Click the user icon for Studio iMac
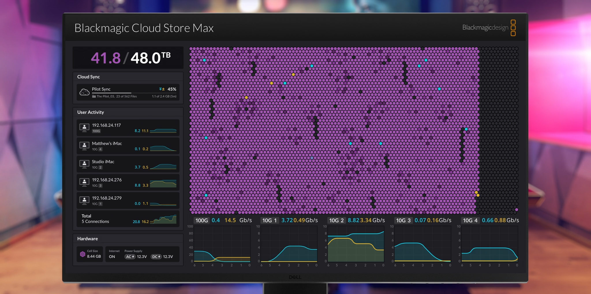 coord(84,164)
